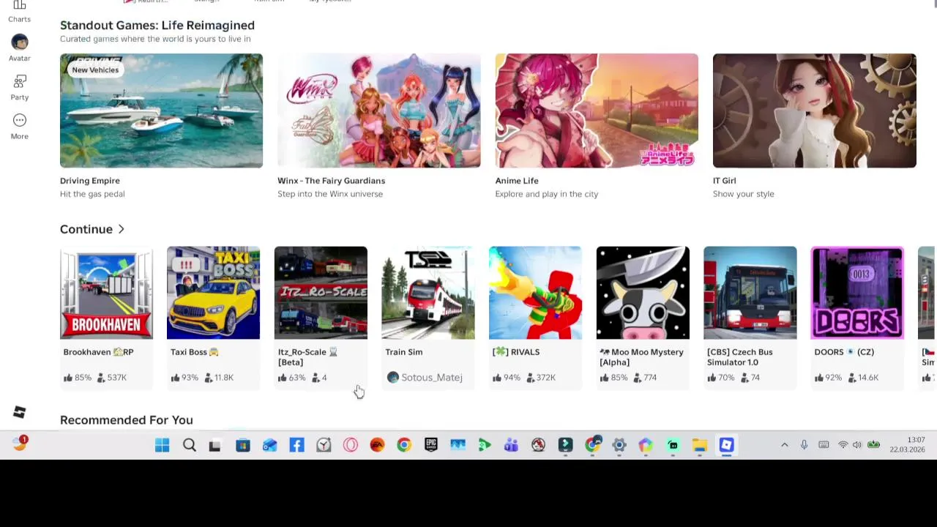Expand the Continue section arrow

pos(121,229)
